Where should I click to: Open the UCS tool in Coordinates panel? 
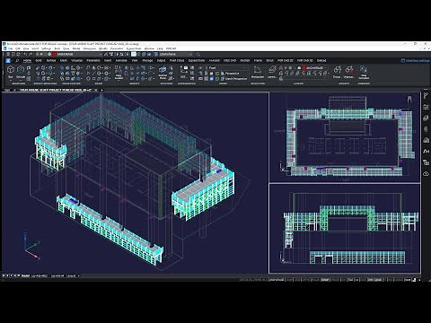click(183, 72)
